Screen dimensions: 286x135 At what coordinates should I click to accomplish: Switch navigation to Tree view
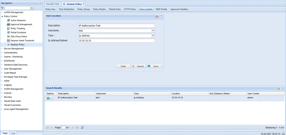pos(5,133)
